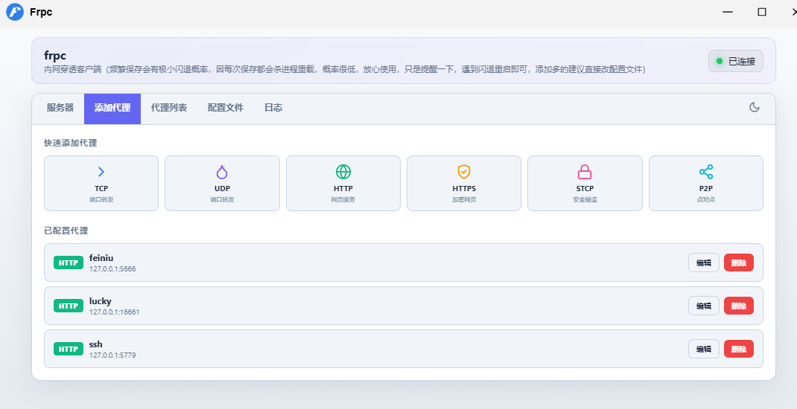Screen dimensions: 797x409
Task: Select the 添加代理 tab
Action: (x=112, y=108)
